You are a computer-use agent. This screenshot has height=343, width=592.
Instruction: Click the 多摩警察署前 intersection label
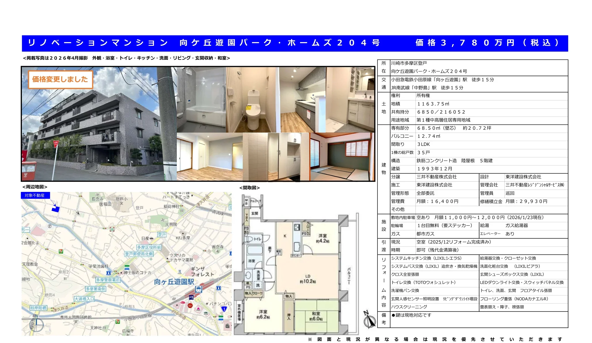point(108,280)
